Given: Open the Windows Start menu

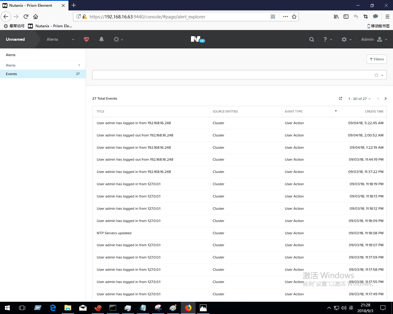Looking at the screenshot, I should pyautogui.click(x=7, y=308).
